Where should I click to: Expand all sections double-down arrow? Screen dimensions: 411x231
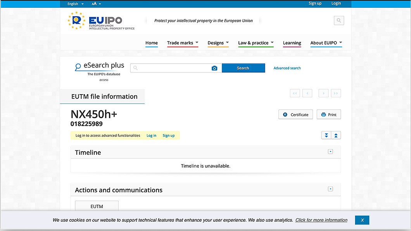pyautogui.click(x=326, y=135)
